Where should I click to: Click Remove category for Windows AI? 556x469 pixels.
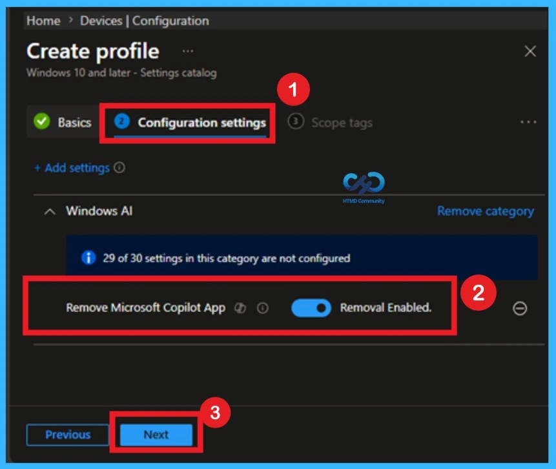(485, 211)
